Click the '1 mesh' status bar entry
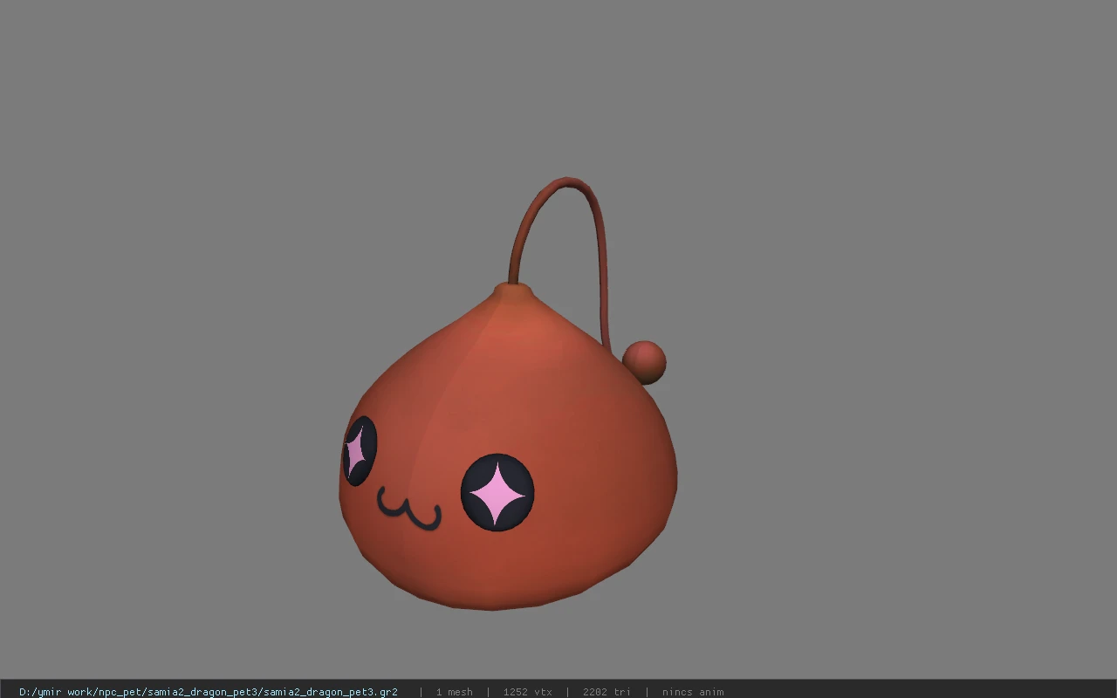This screenshot has height=698, width=1117. tap(454, 692)
